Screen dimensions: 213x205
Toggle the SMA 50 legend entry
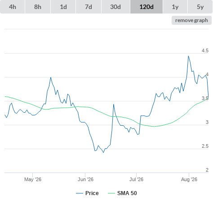click(x=127, y=193)
